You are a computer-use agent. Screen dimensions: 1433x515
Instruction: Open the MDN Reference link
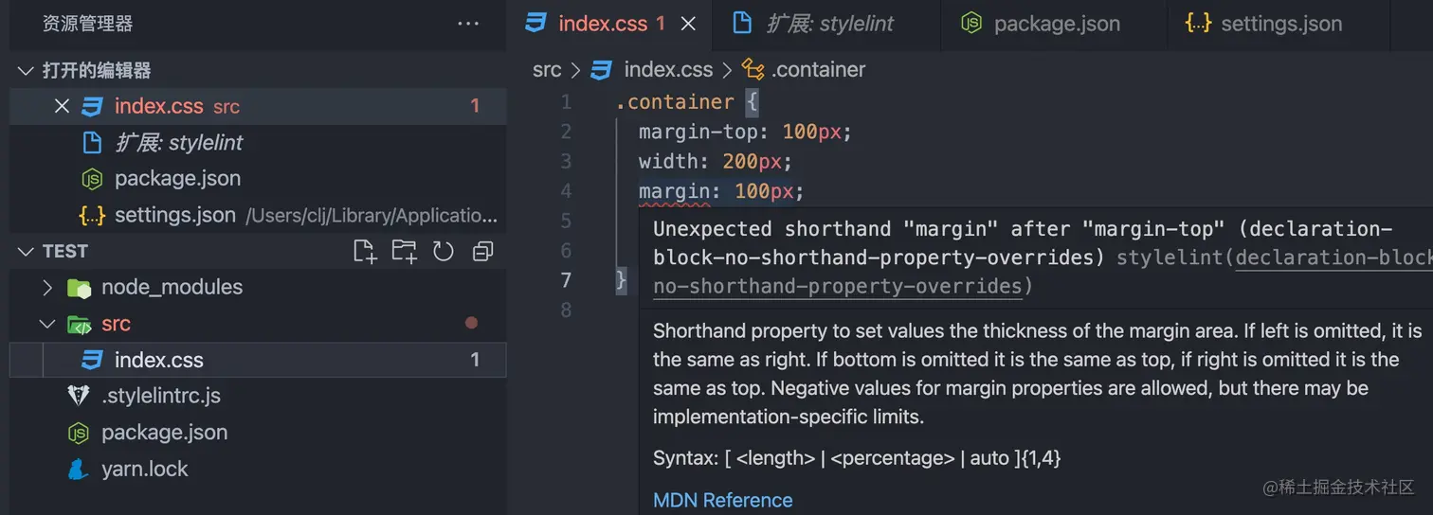tap(722, 500)
